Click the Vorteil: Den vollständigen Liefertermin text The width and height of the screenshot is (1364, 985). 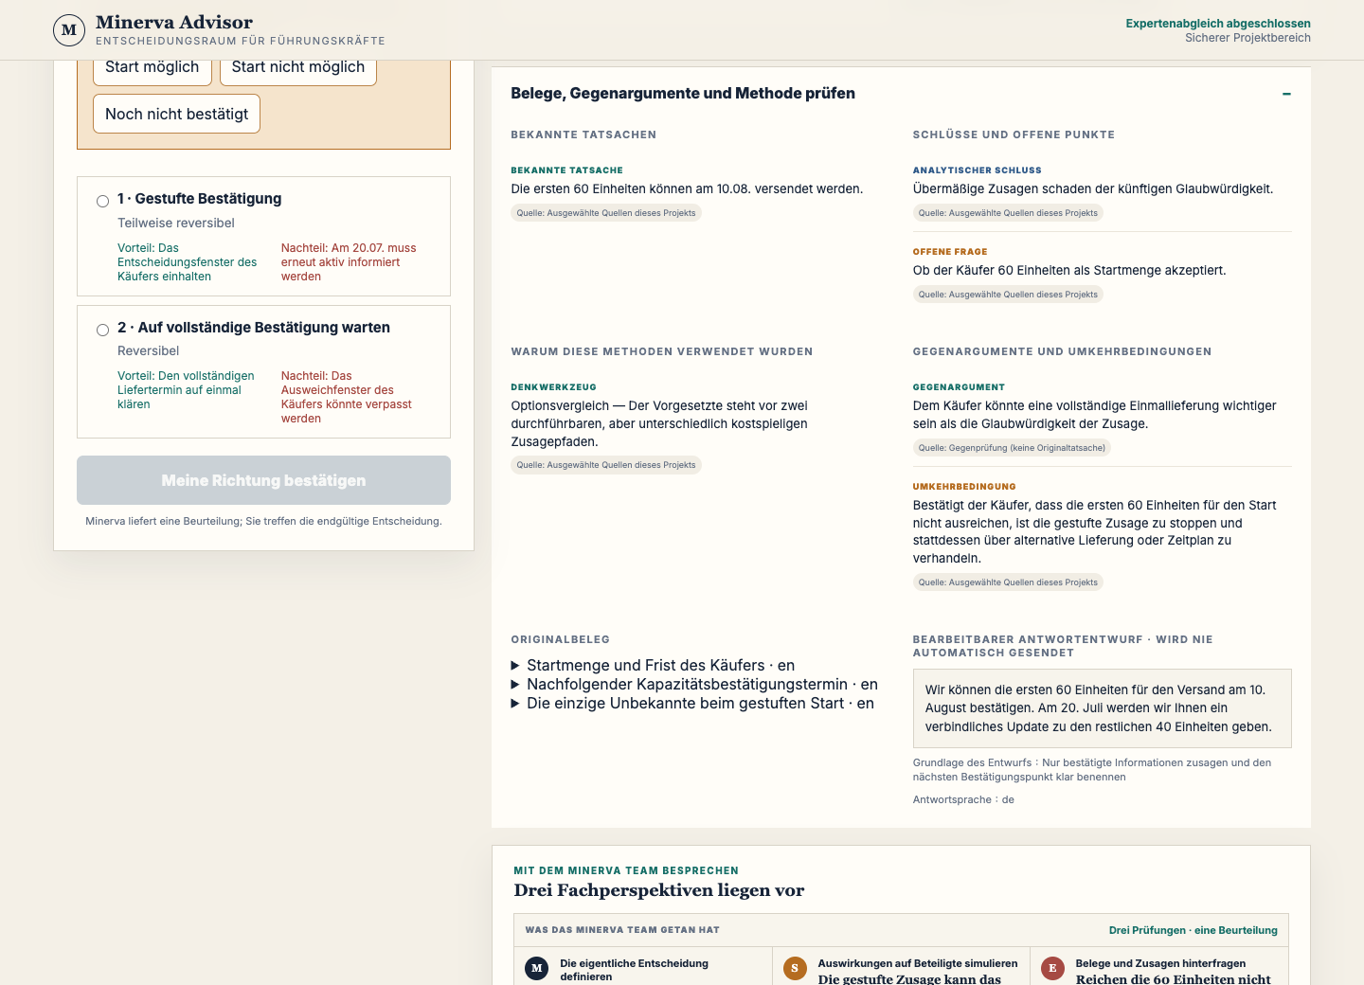coord(186,390)
